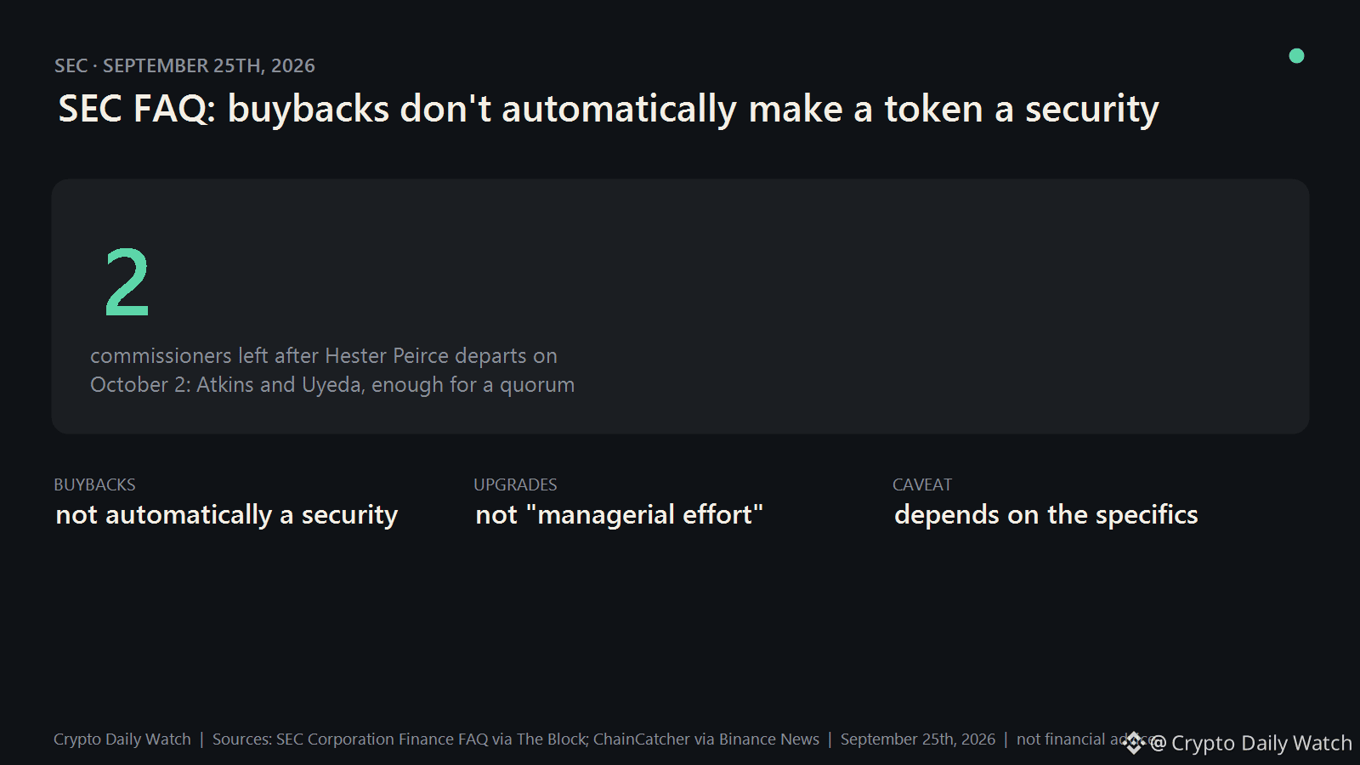Click the Atkins and Uyeda quorum line
1360x765 pixels.
click(x=332, y=384)
